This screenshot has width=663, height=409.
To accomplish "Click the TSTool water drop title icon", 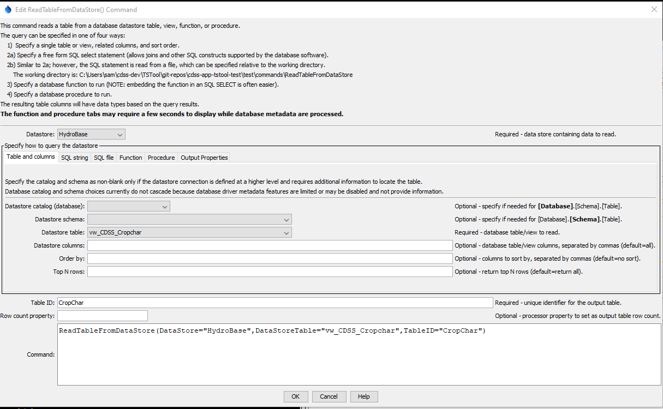I will [8, 9].
